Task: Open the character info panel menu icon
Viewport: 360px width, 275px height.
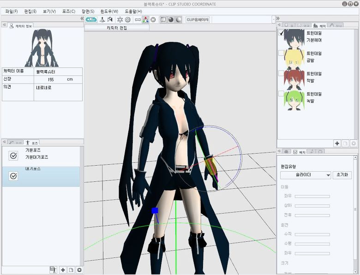Action: (x=4, y=24)
